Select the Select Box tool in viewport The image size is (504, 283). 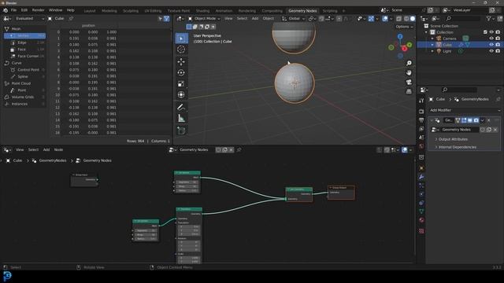pos(181,39)
